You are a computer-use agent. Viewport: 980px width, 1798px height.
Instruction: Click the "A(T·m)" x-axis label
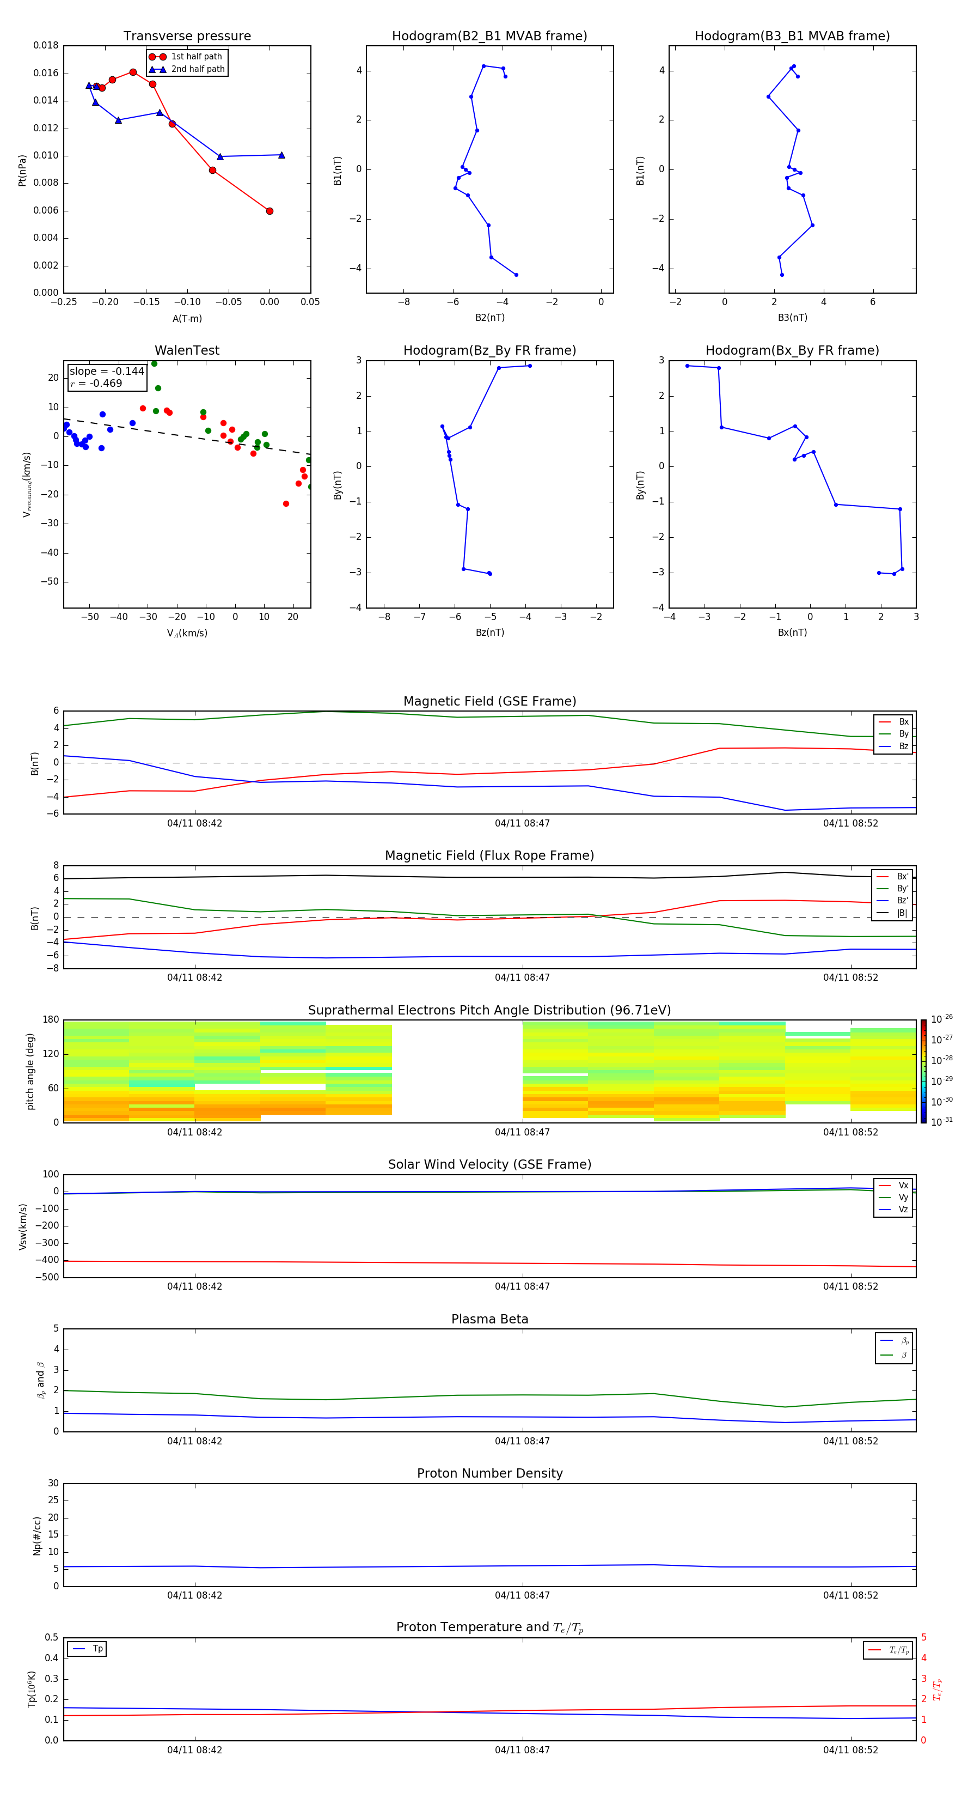pos(187,319)
